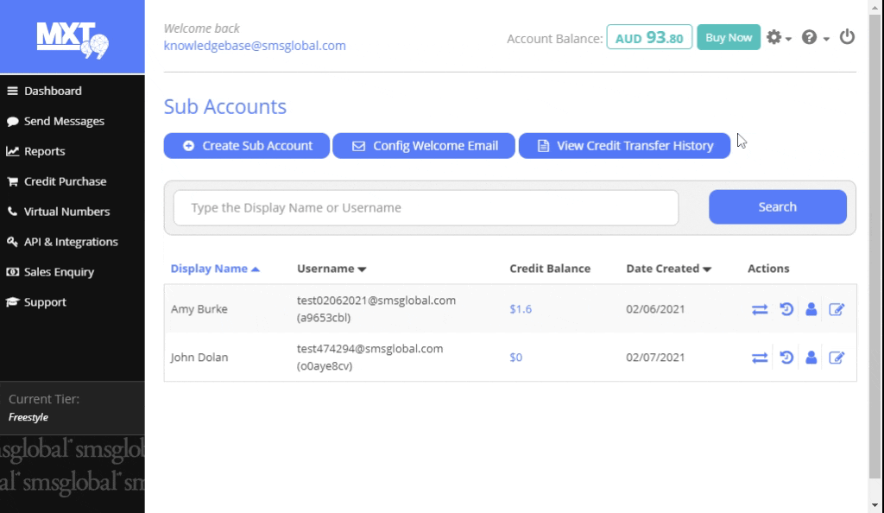
Task: Sort the table by Username column
Action: click(x=331, y=269)
